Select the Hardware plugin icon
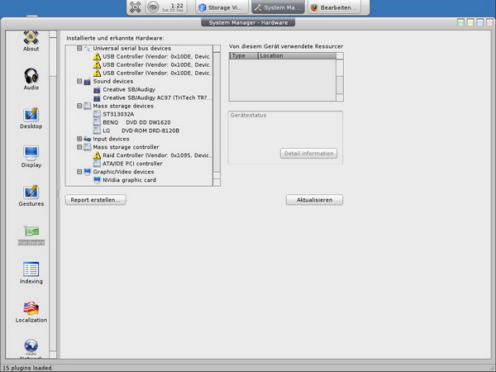 coord(31,231)
